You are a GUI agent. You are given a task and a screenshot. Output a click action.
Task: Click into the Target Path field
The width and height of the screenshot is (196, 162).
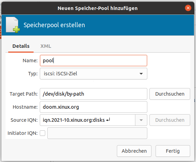(x=94, y=94)
